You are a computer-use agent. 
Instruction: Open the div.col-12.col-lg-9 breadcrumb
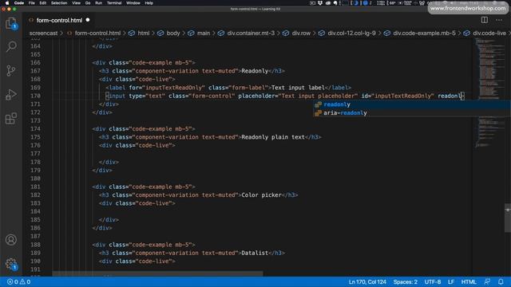351,33
